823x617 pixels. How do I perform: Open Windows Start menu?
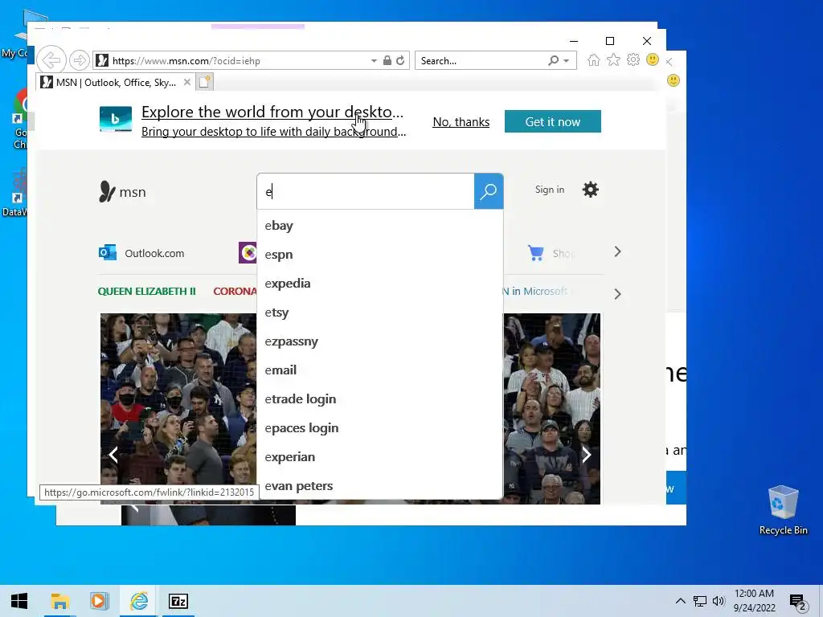[19, 601]
